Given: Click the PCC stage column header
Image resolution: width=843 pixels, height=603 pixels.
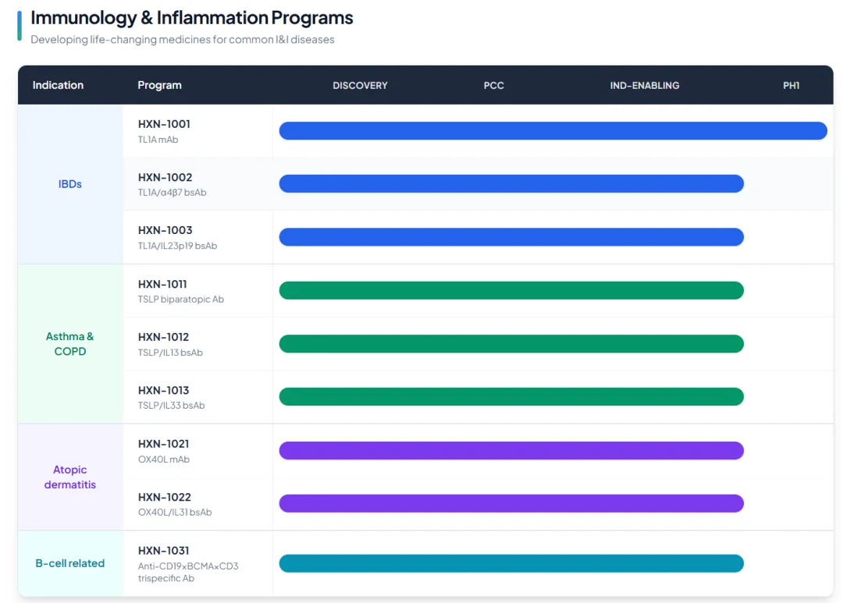Looking at the screenshot, I should point(493,86).
